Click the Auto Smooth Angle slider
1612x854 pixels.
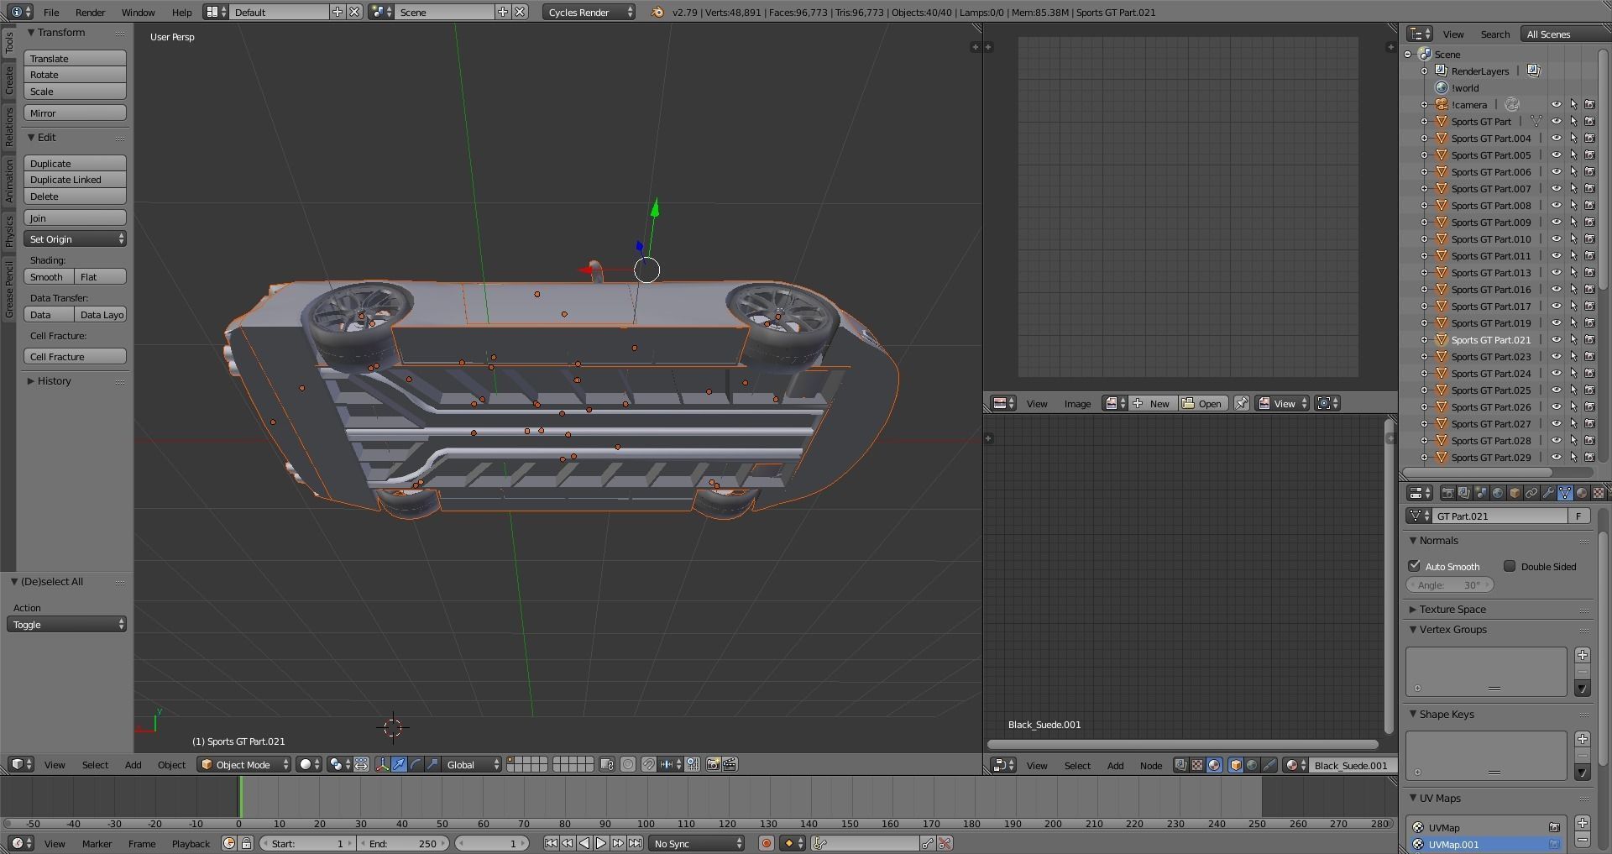coord(1450,585)
